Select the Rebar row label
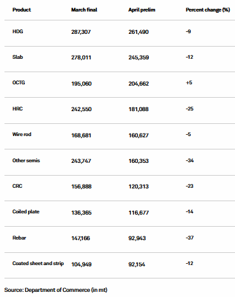The width and height of the screenshot is (235, 297). click(x=19, y=238)
